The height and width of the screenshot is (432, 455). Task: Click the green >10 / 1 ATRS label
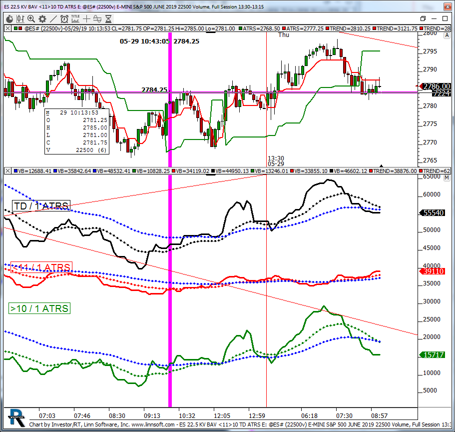(x=39, y=308)
